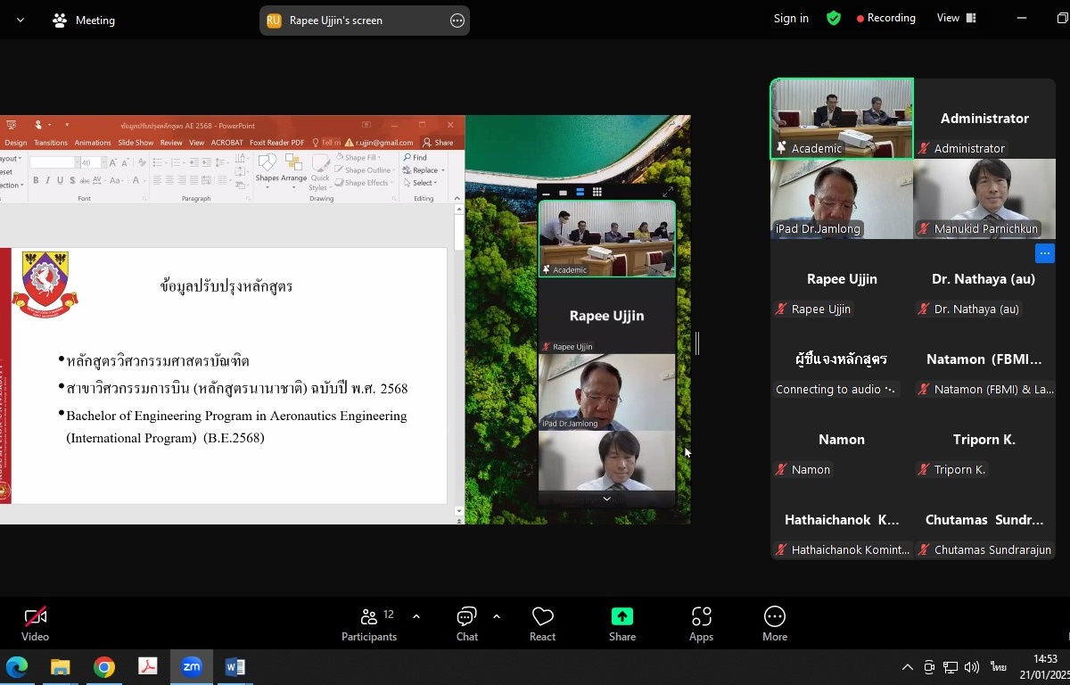The image size is (1070, 685).
Task: Click the blue more options button on Manukid tile
Action: pyautogui.click(x=1044, y=253)
